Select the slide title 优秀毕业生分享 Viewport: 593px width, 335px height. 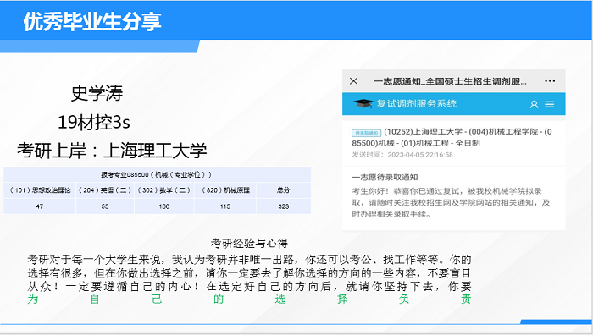tap(92, 21)
